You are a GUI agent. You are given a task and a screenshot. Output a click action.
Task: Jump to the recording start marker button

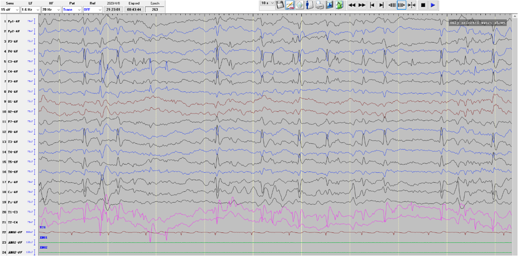(x=372, y=5)
